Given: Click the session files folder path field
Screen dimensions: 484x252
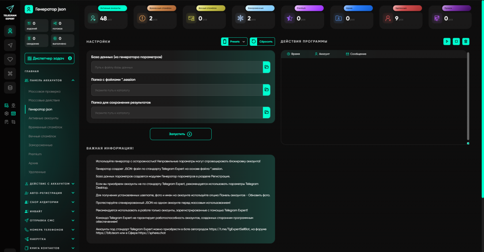Looking at the screenshot, I should coord(177,90).
